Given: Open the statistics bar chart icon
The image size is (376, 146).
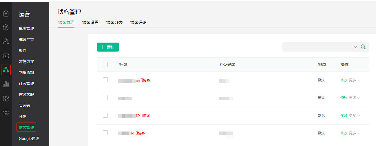Looking at the screenshot, I should point(6,84).
